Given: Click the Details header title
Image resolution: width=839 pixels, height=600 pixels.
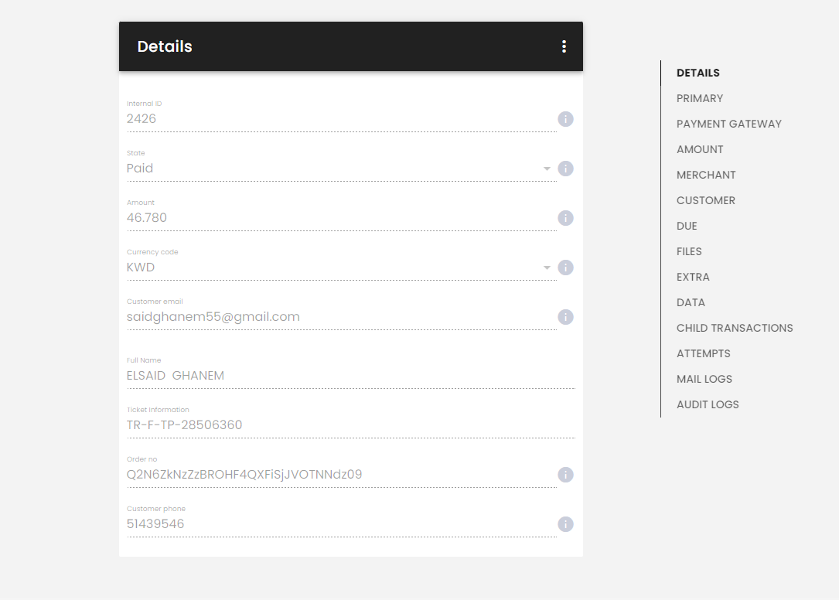Looking at the screenshot, I should click(165, 46).
